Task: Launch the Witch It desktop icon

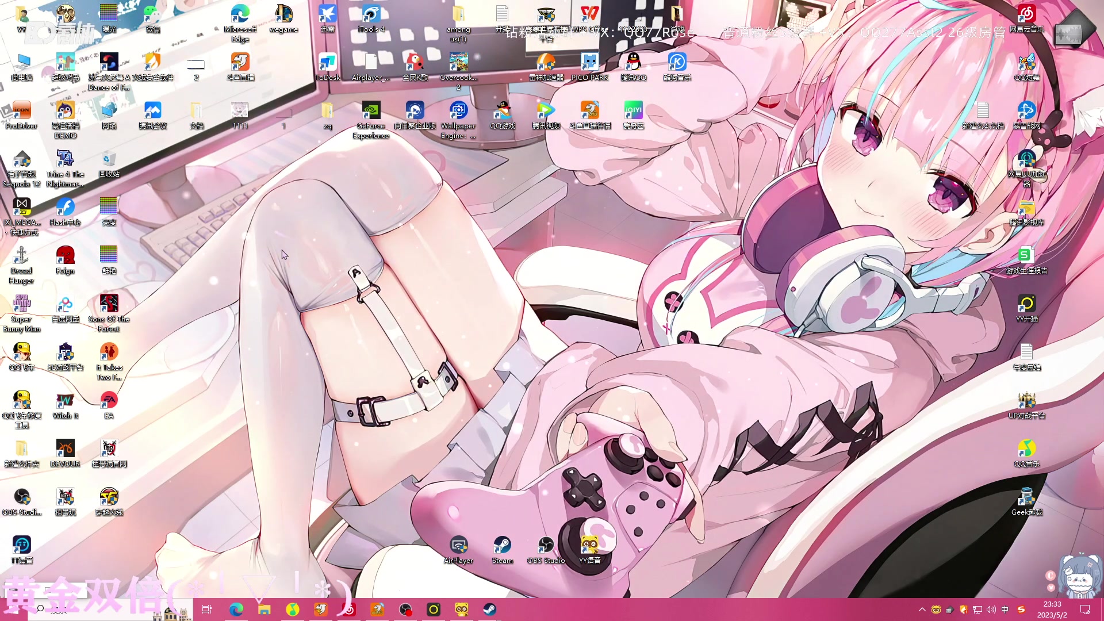Action: pyautogui.click(x=65, y=405)
